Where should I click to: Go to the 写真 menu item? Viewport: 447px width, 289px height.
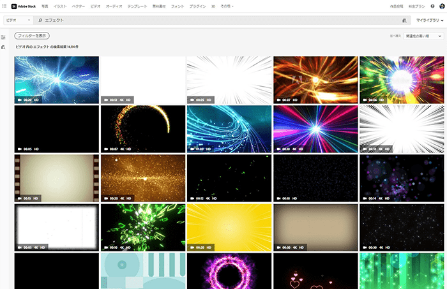tap(45, 6)
